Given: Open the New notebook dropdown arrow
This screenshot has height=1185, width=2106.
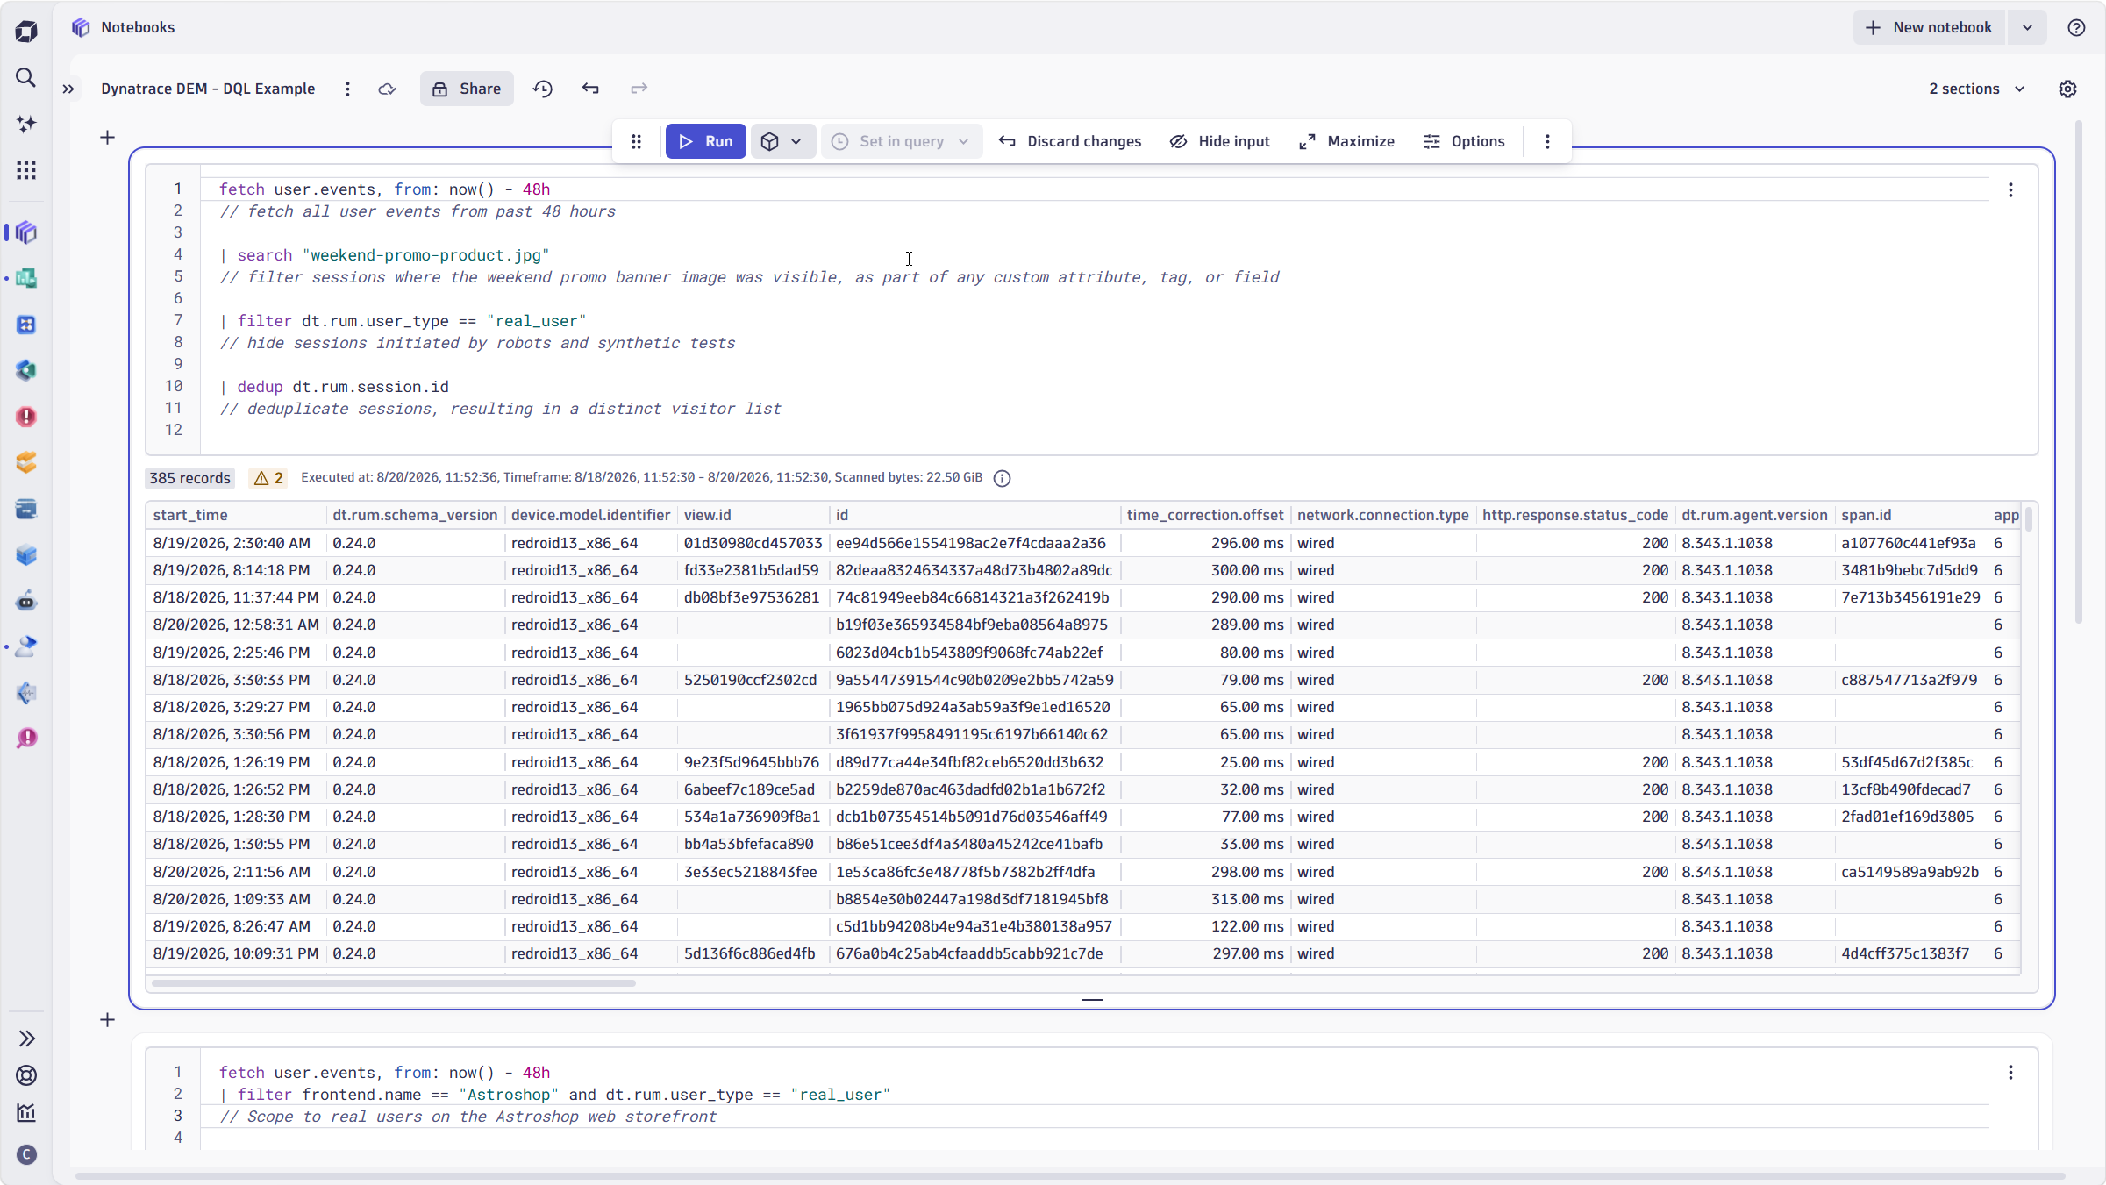Looking at the screenshot, I should [x=2027, y=27].
